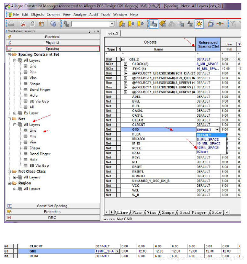
Task: Open the Same Net Spacing section
Action: (x=52, y=206)
